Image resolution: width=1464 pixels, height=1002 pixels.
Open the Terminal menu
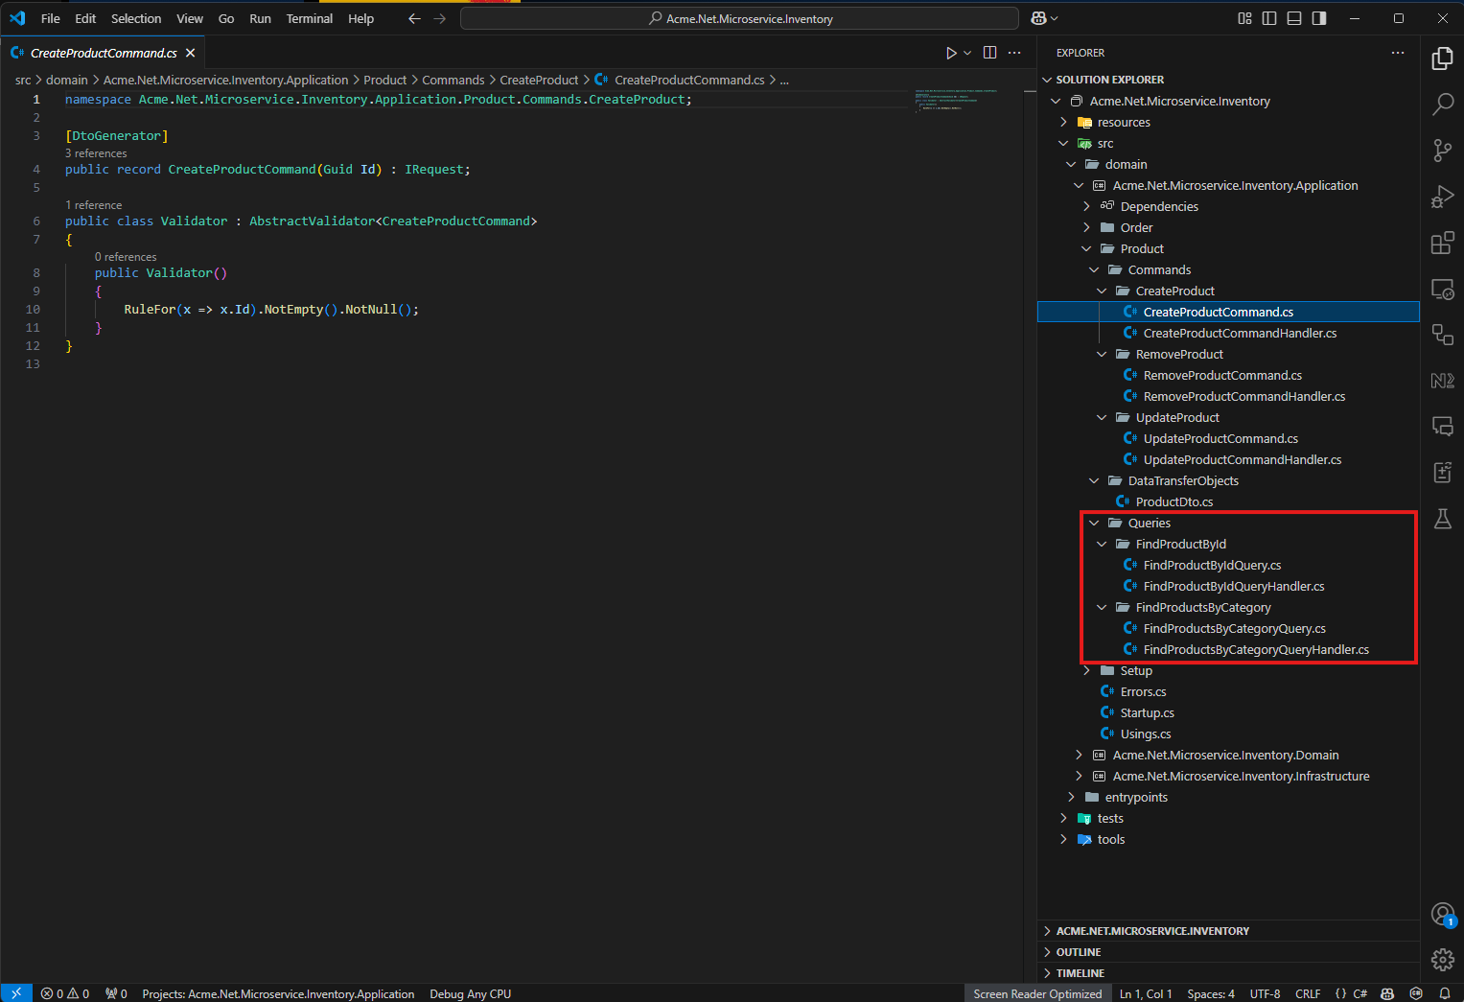309,18
